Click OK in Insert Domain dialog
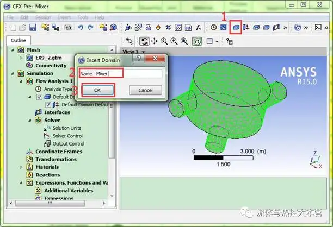 coord(97,90)
